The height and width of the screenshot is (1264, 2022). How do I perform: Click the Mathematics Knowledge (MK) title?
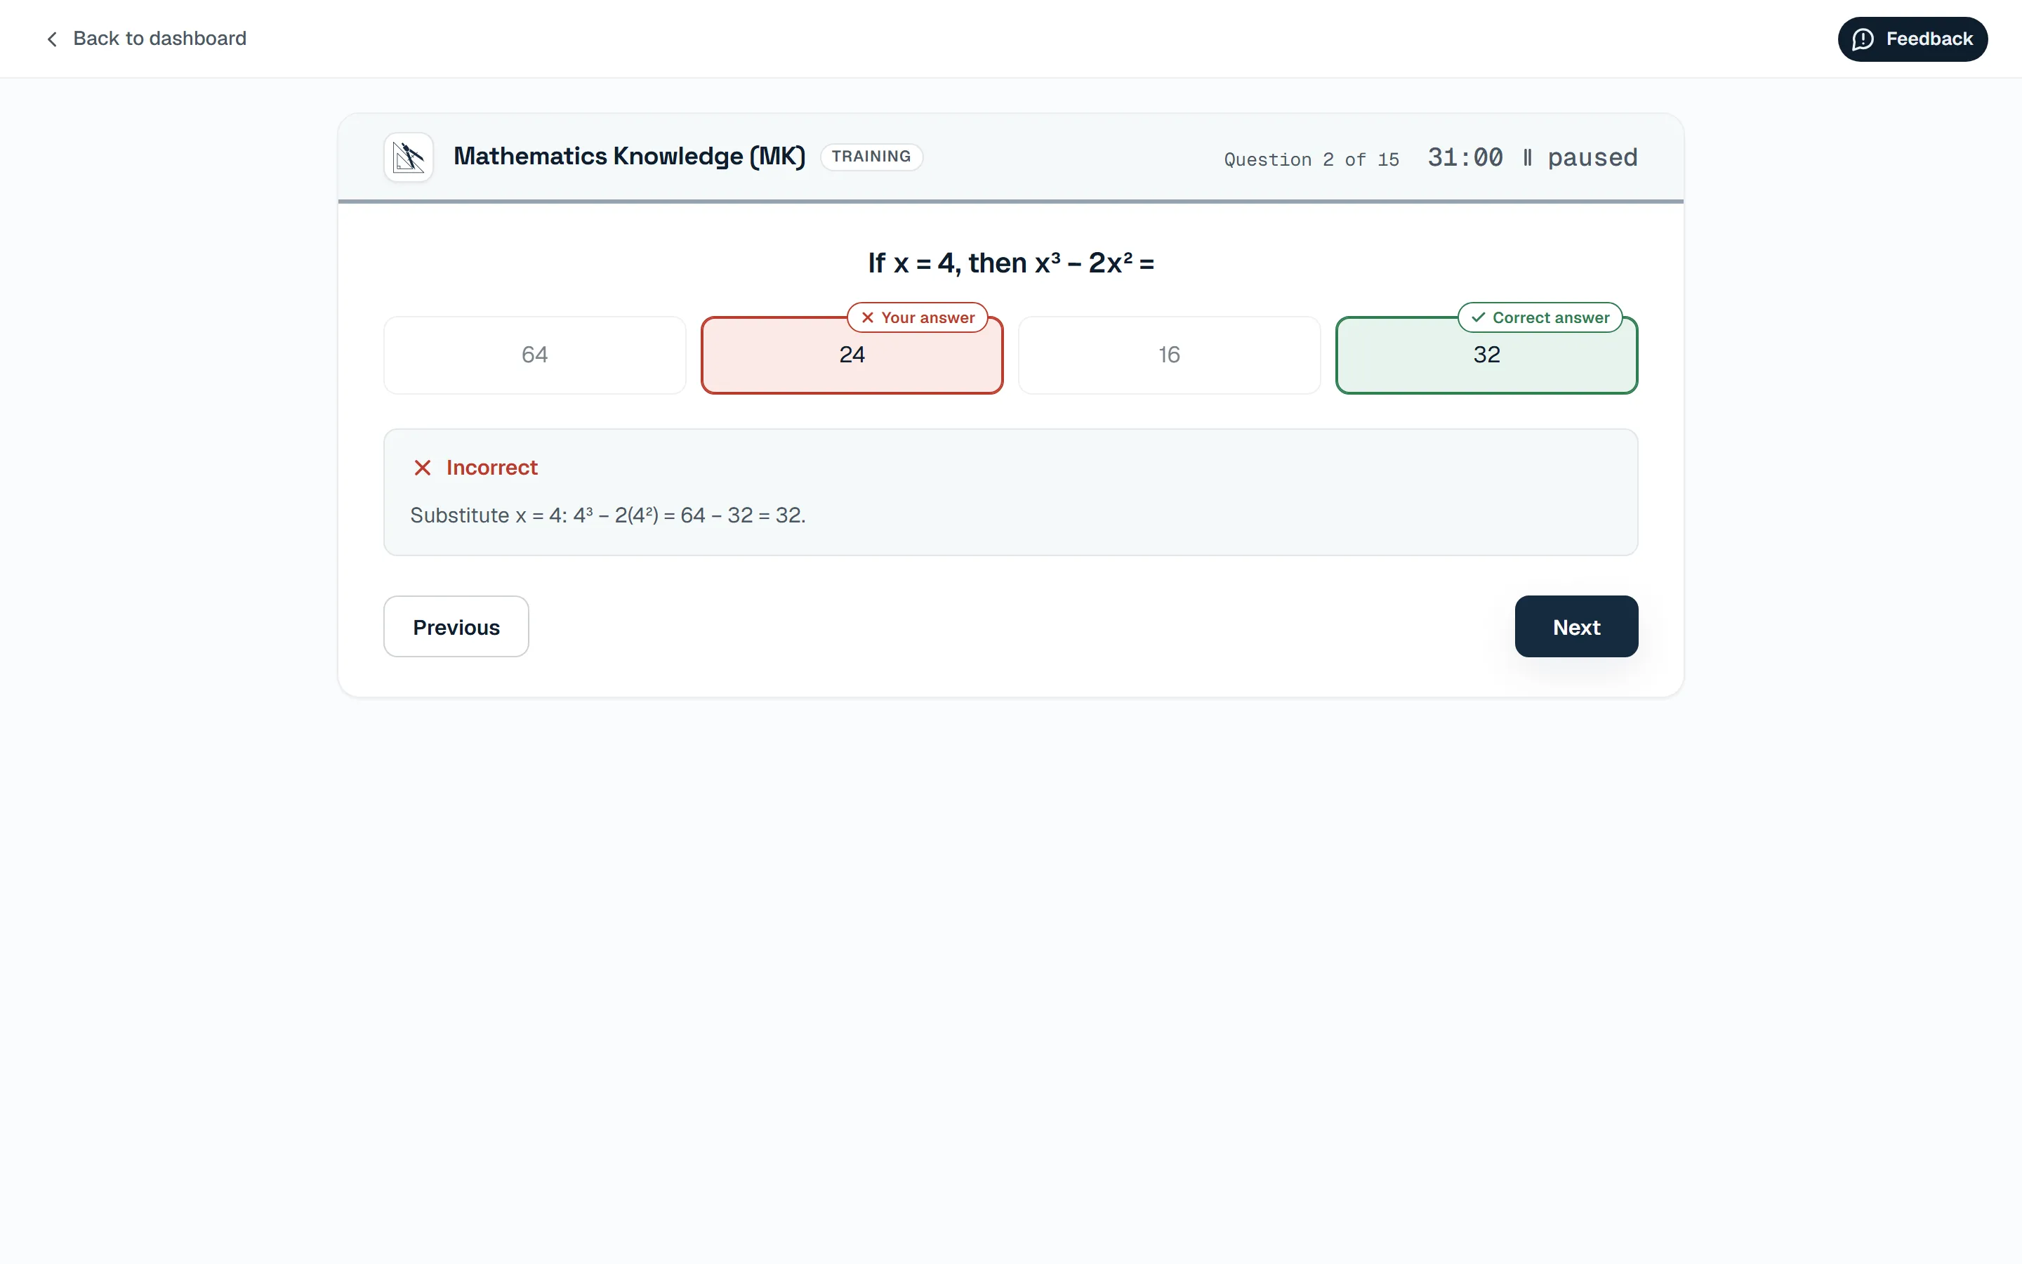click(x=629, y=157)
